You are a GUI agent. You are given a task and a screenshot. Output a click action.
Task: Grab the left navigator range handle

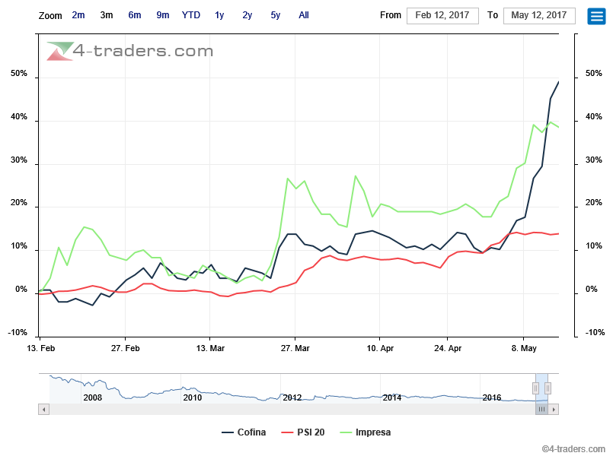(535, 388)
